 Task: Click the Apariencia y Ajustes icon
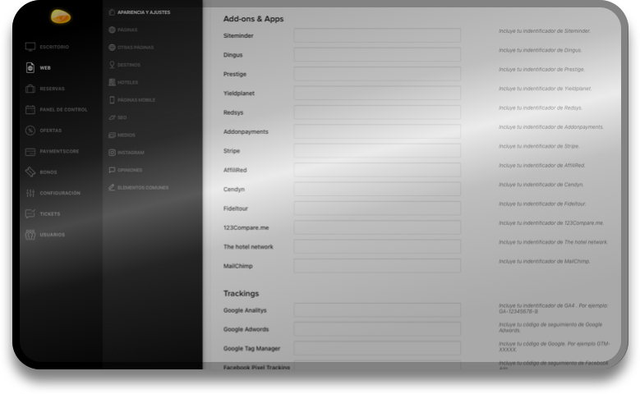click(x=112, y=12)
